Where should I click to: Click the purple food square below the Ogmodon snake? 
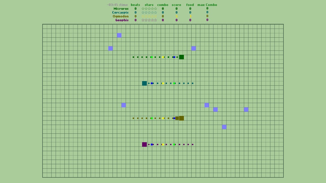point(224,127)
